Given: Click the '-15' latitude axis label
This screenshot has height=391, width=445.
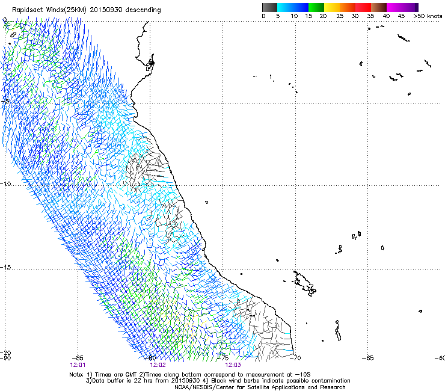Looking at the screenshot, I should tap(5, 268).
